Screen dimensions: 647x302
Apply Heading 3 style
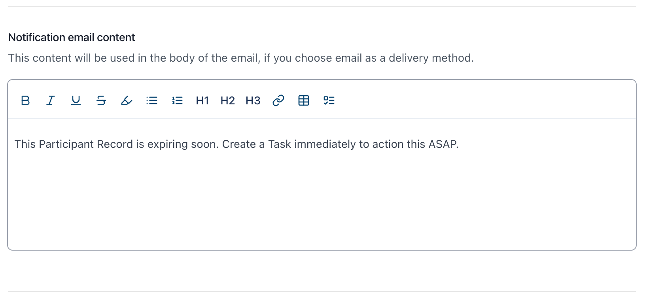(253, 100)
